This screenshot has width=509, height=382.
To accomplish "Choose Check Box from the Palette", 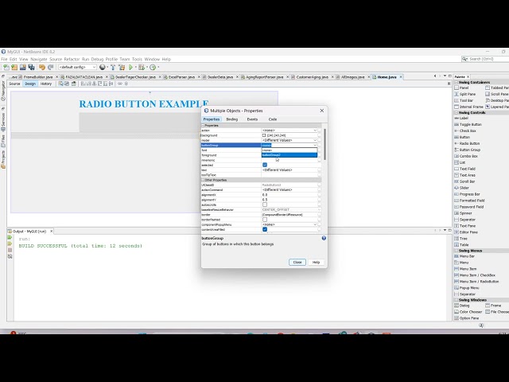I will (x=468, y=131).
